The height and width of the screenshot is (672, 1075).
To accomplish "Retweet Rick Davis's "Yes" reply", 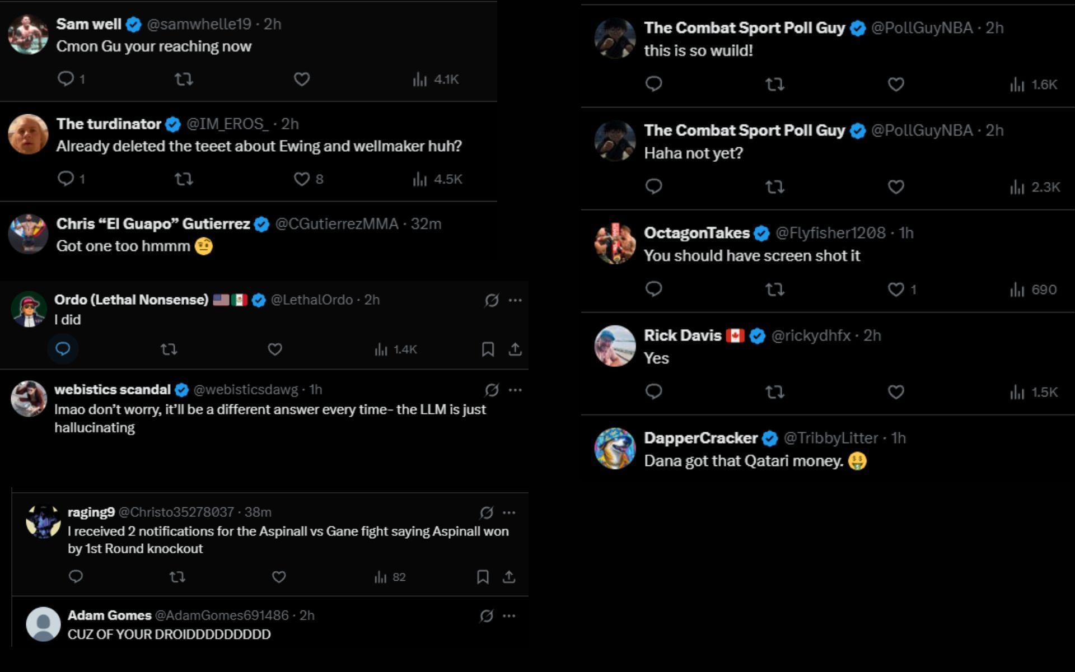I will pyautogui.click(x=776, y=392).
